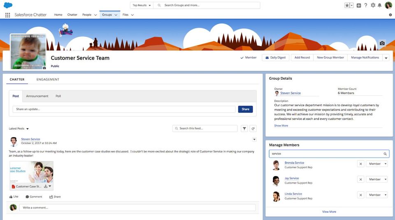Share Steven Service's post via share icon
Viewport: 395px width, 220px height.
55,197
